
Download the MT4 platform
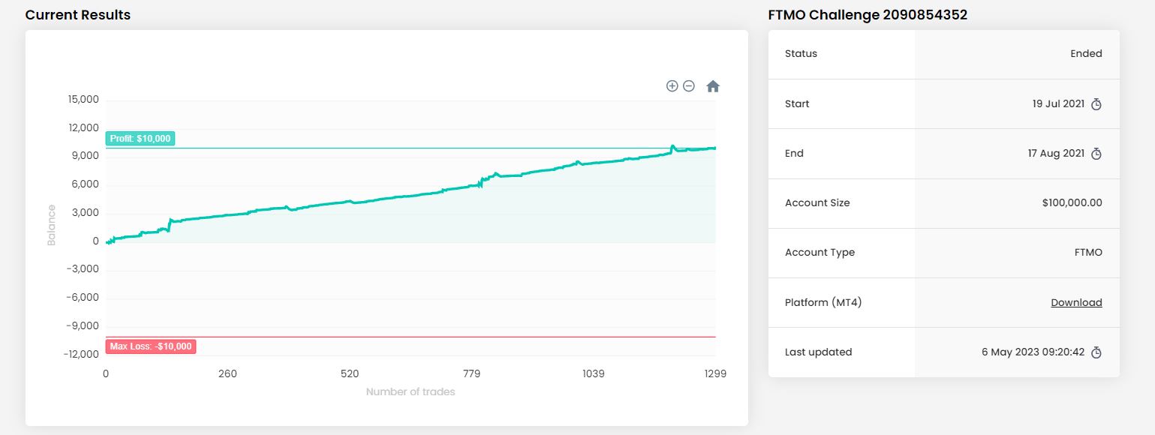[1076, 303]
